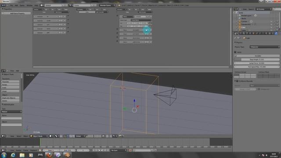Click the timeline record keyframe button
The image size is (281, 158).
pyautogui.click(x=130, y=150)
